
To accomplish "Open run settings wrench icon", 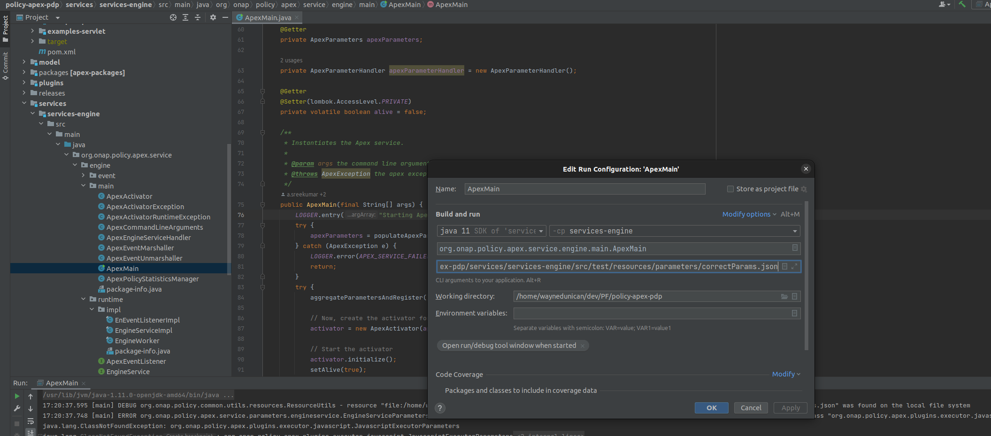I will 17,408.
